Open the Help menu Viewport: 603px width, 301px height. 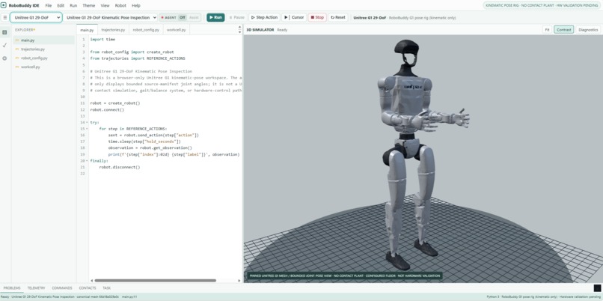tap(135, 6)
